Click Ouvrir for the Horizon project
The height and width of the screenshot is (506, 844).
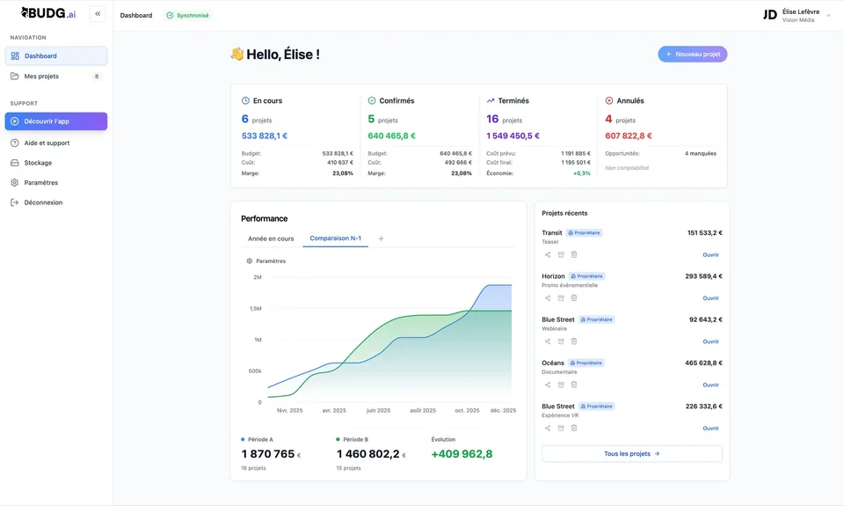pos(710,298)
